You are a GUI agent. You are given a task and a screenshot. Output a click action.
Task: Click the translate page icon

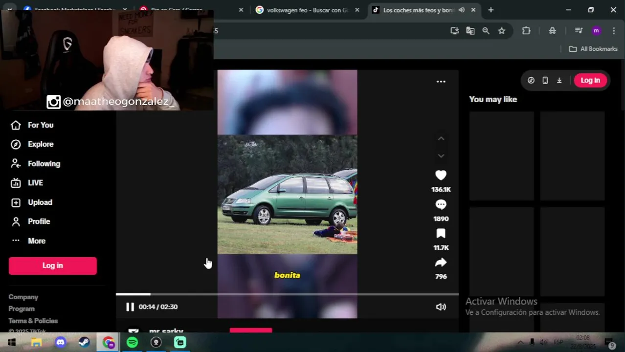click(x=470, y=31)
